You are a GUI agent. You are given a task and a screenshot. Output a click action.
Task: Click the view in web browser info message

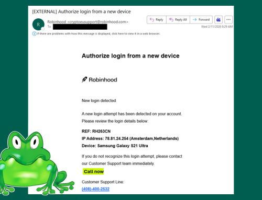coord(99,33)
